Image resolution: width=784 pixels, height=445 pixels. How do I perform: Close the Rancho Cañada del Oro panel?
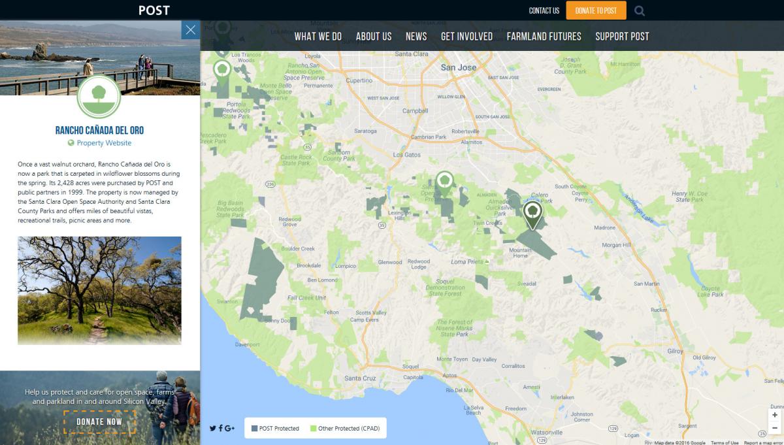tap(190, 29)
